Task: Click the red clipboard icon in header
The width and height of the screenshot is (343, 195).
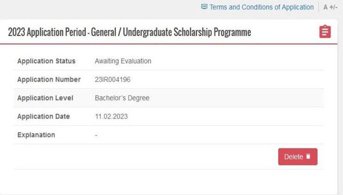Action: click(325, 31)
